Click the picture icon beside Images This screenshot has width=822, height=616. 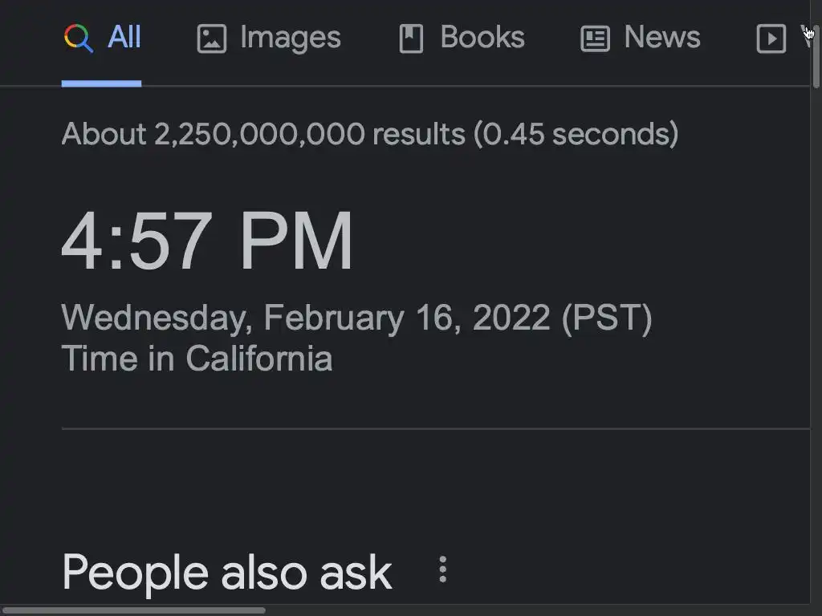(211, 38)
